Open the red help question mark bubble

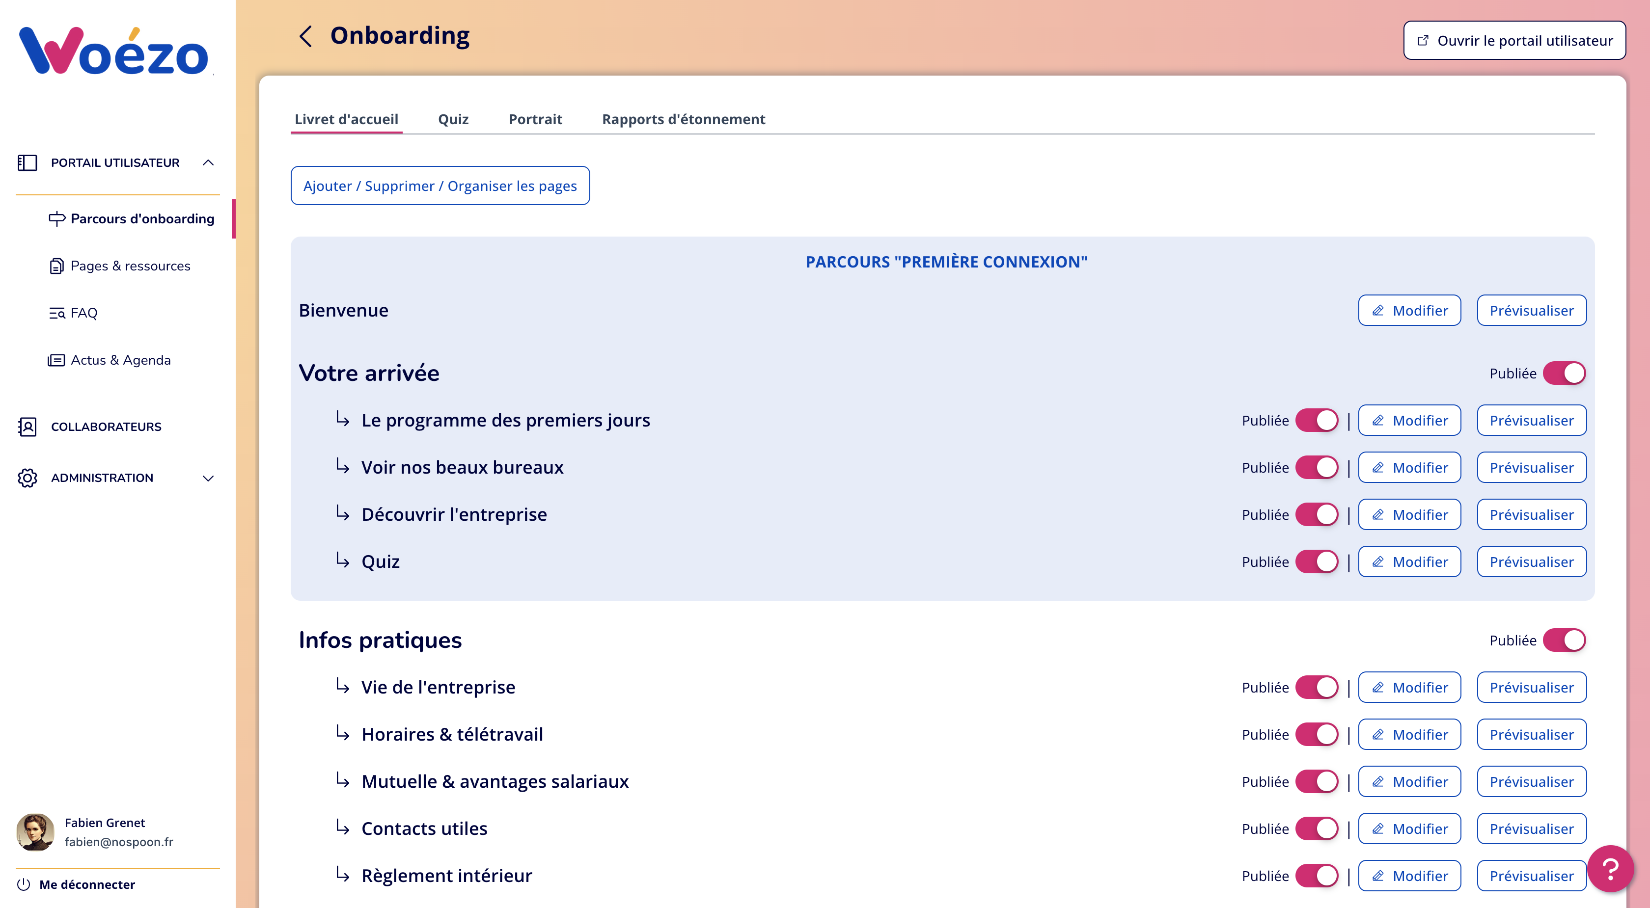click(x=1610, y=868)
